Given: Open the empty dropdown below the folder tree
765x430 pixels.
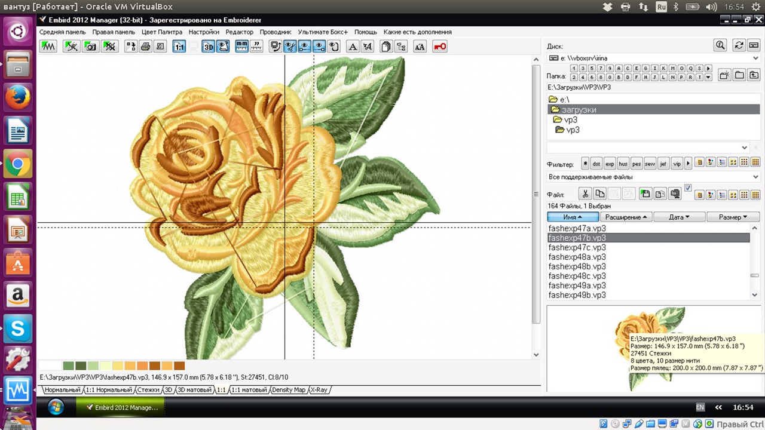Looking at the screenshot, I should pyautogui.click(x=744, y=148).
